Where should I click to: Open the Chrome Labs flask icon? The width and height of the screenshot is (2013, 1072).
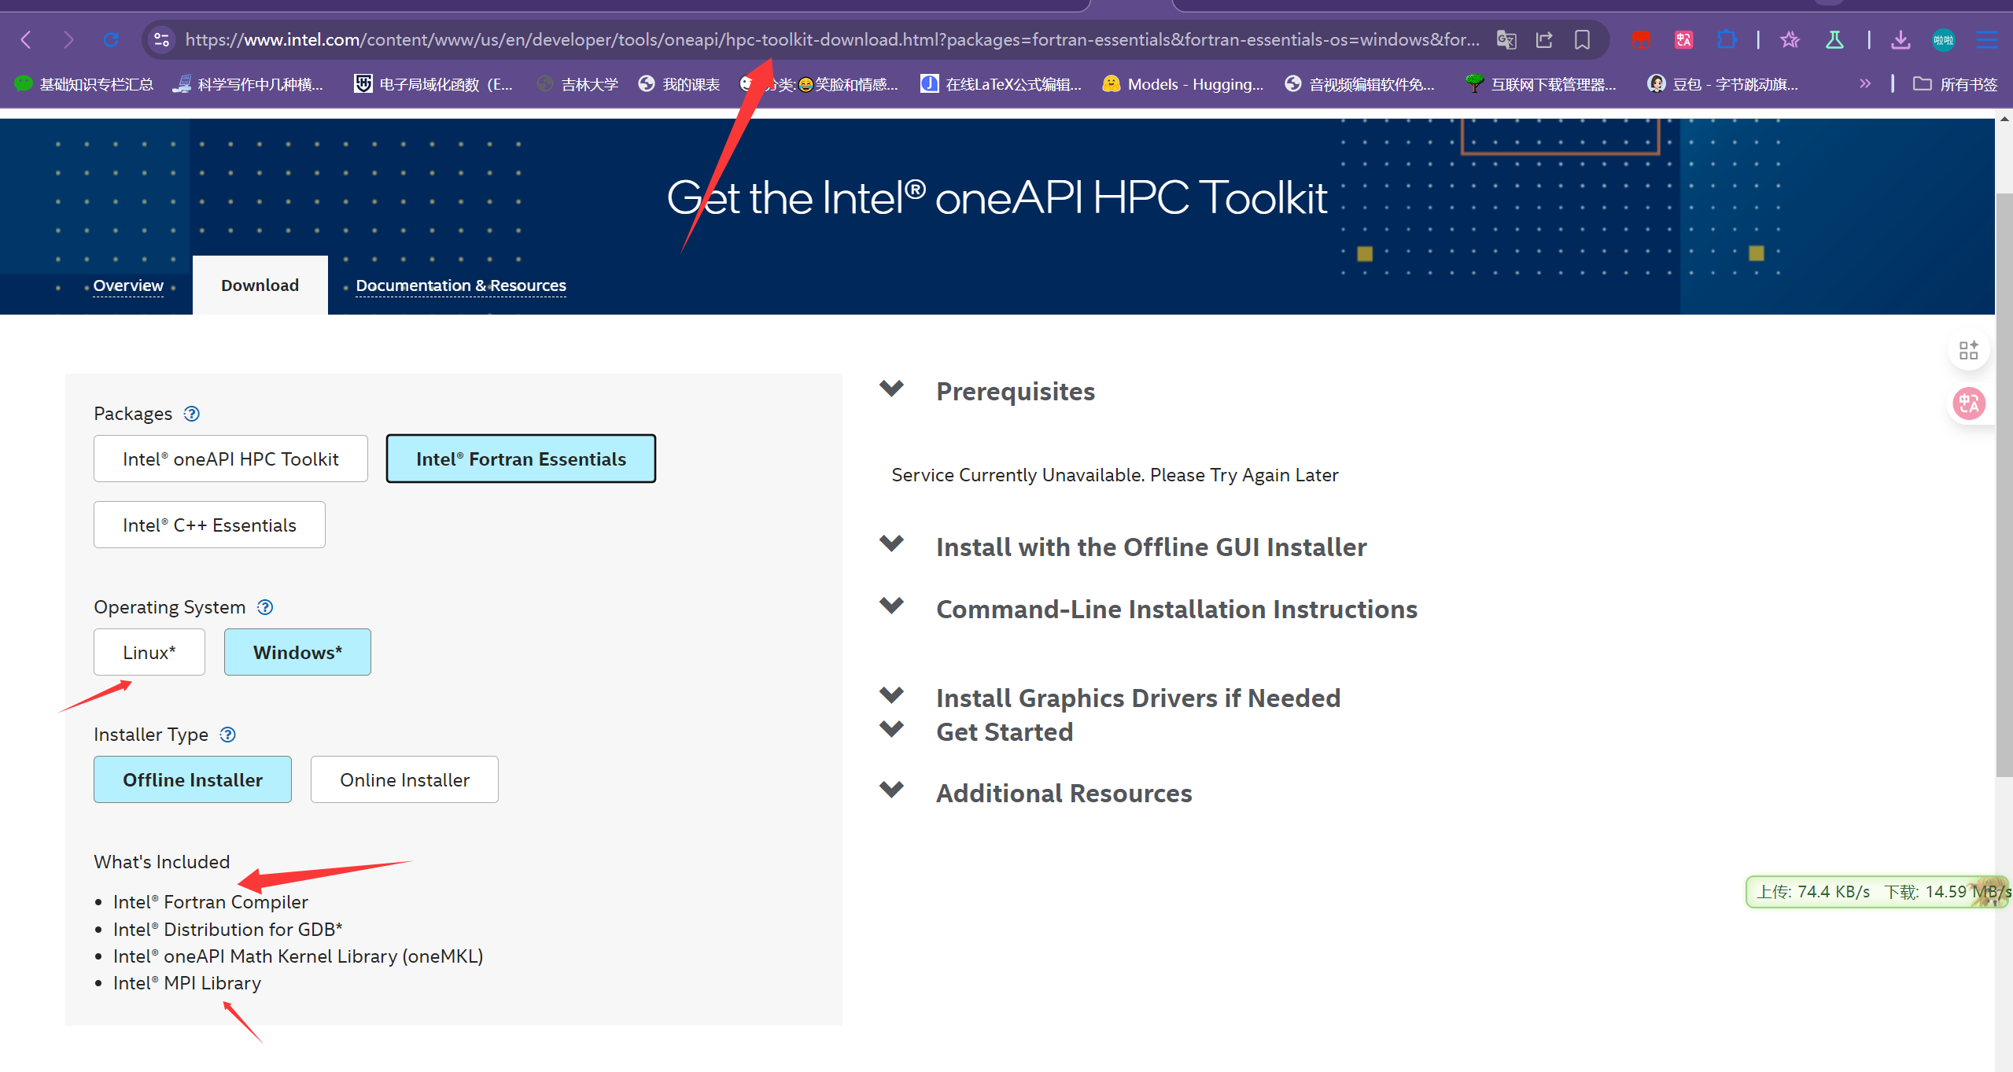pyautogui.click(x=1835, y=39)
